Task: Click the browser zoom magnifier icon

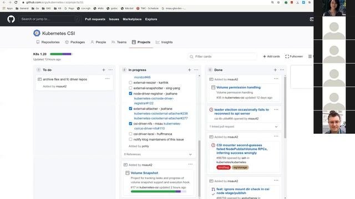Action: coord(272,2)
